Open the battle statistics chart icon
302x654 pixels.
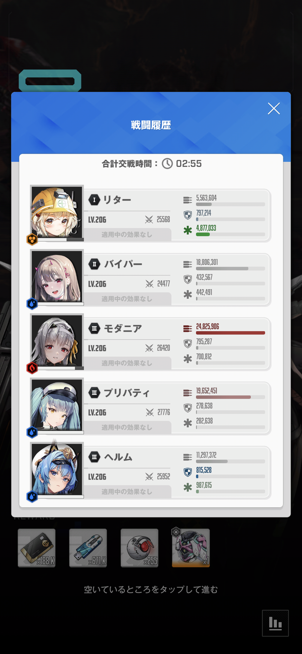(275, 623)
